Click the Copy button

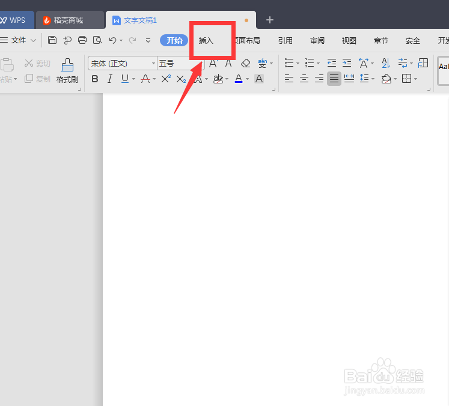click(x=37, y=79)
